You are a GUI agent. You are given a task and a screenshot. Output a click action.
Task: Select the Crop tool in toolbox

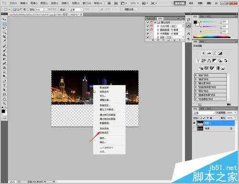tap(4, 37)
